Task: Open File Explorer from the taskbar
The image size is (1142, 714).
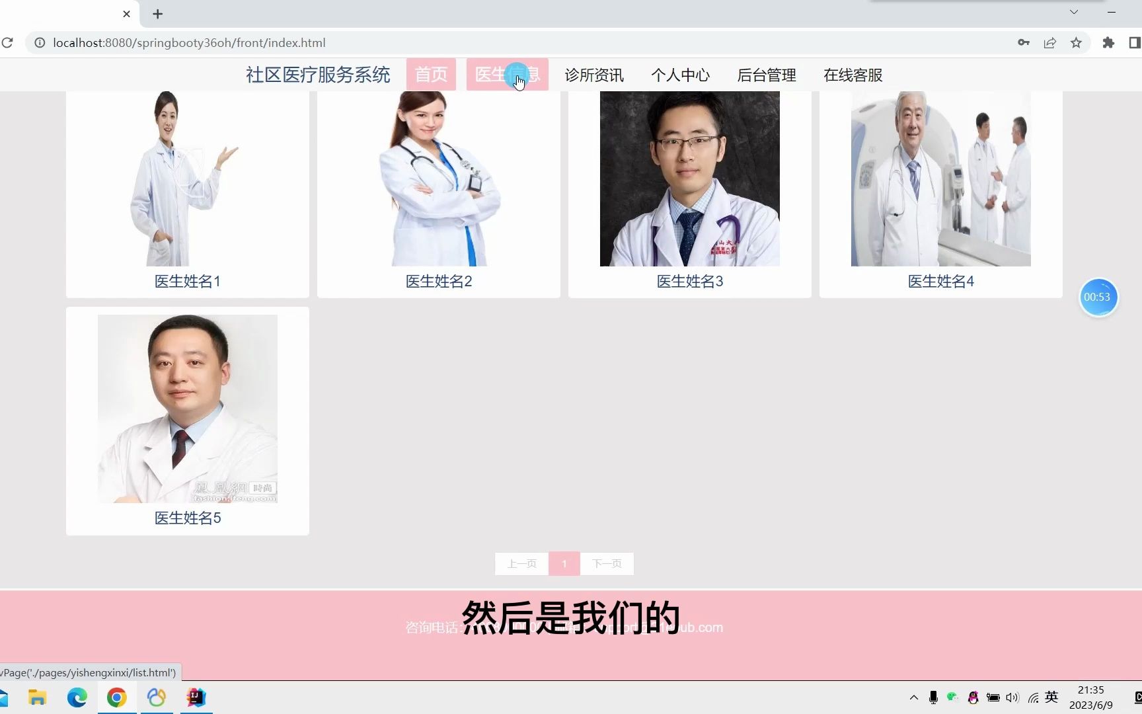Action: tap(36, 697)
